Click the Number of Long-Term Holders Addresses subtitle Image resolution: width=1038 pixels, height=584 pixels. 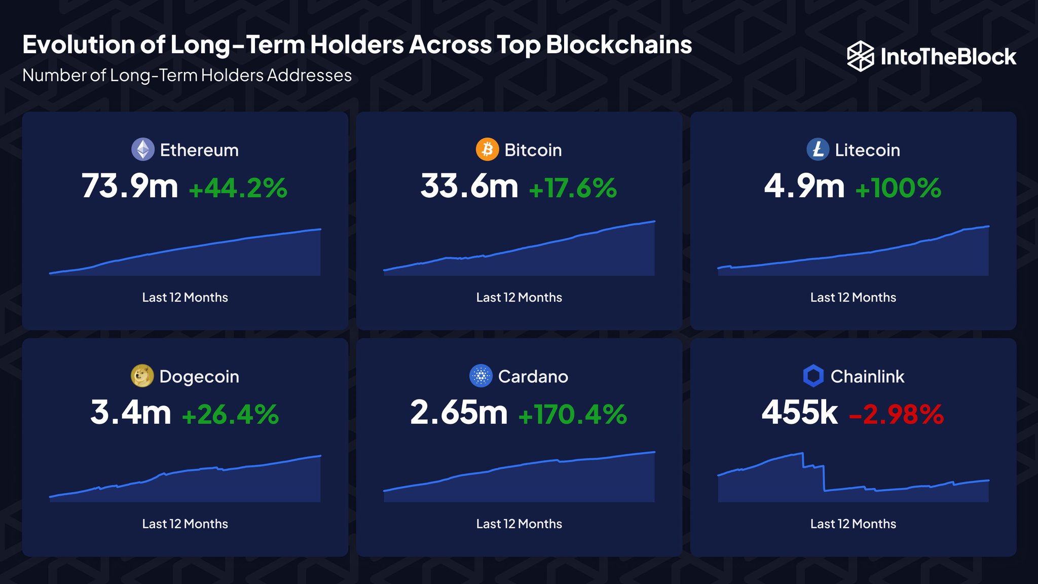tap(187, 76)
